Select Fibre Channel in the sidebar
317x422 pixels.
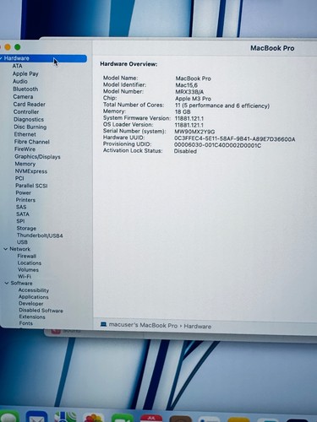(x=32, y=142)
